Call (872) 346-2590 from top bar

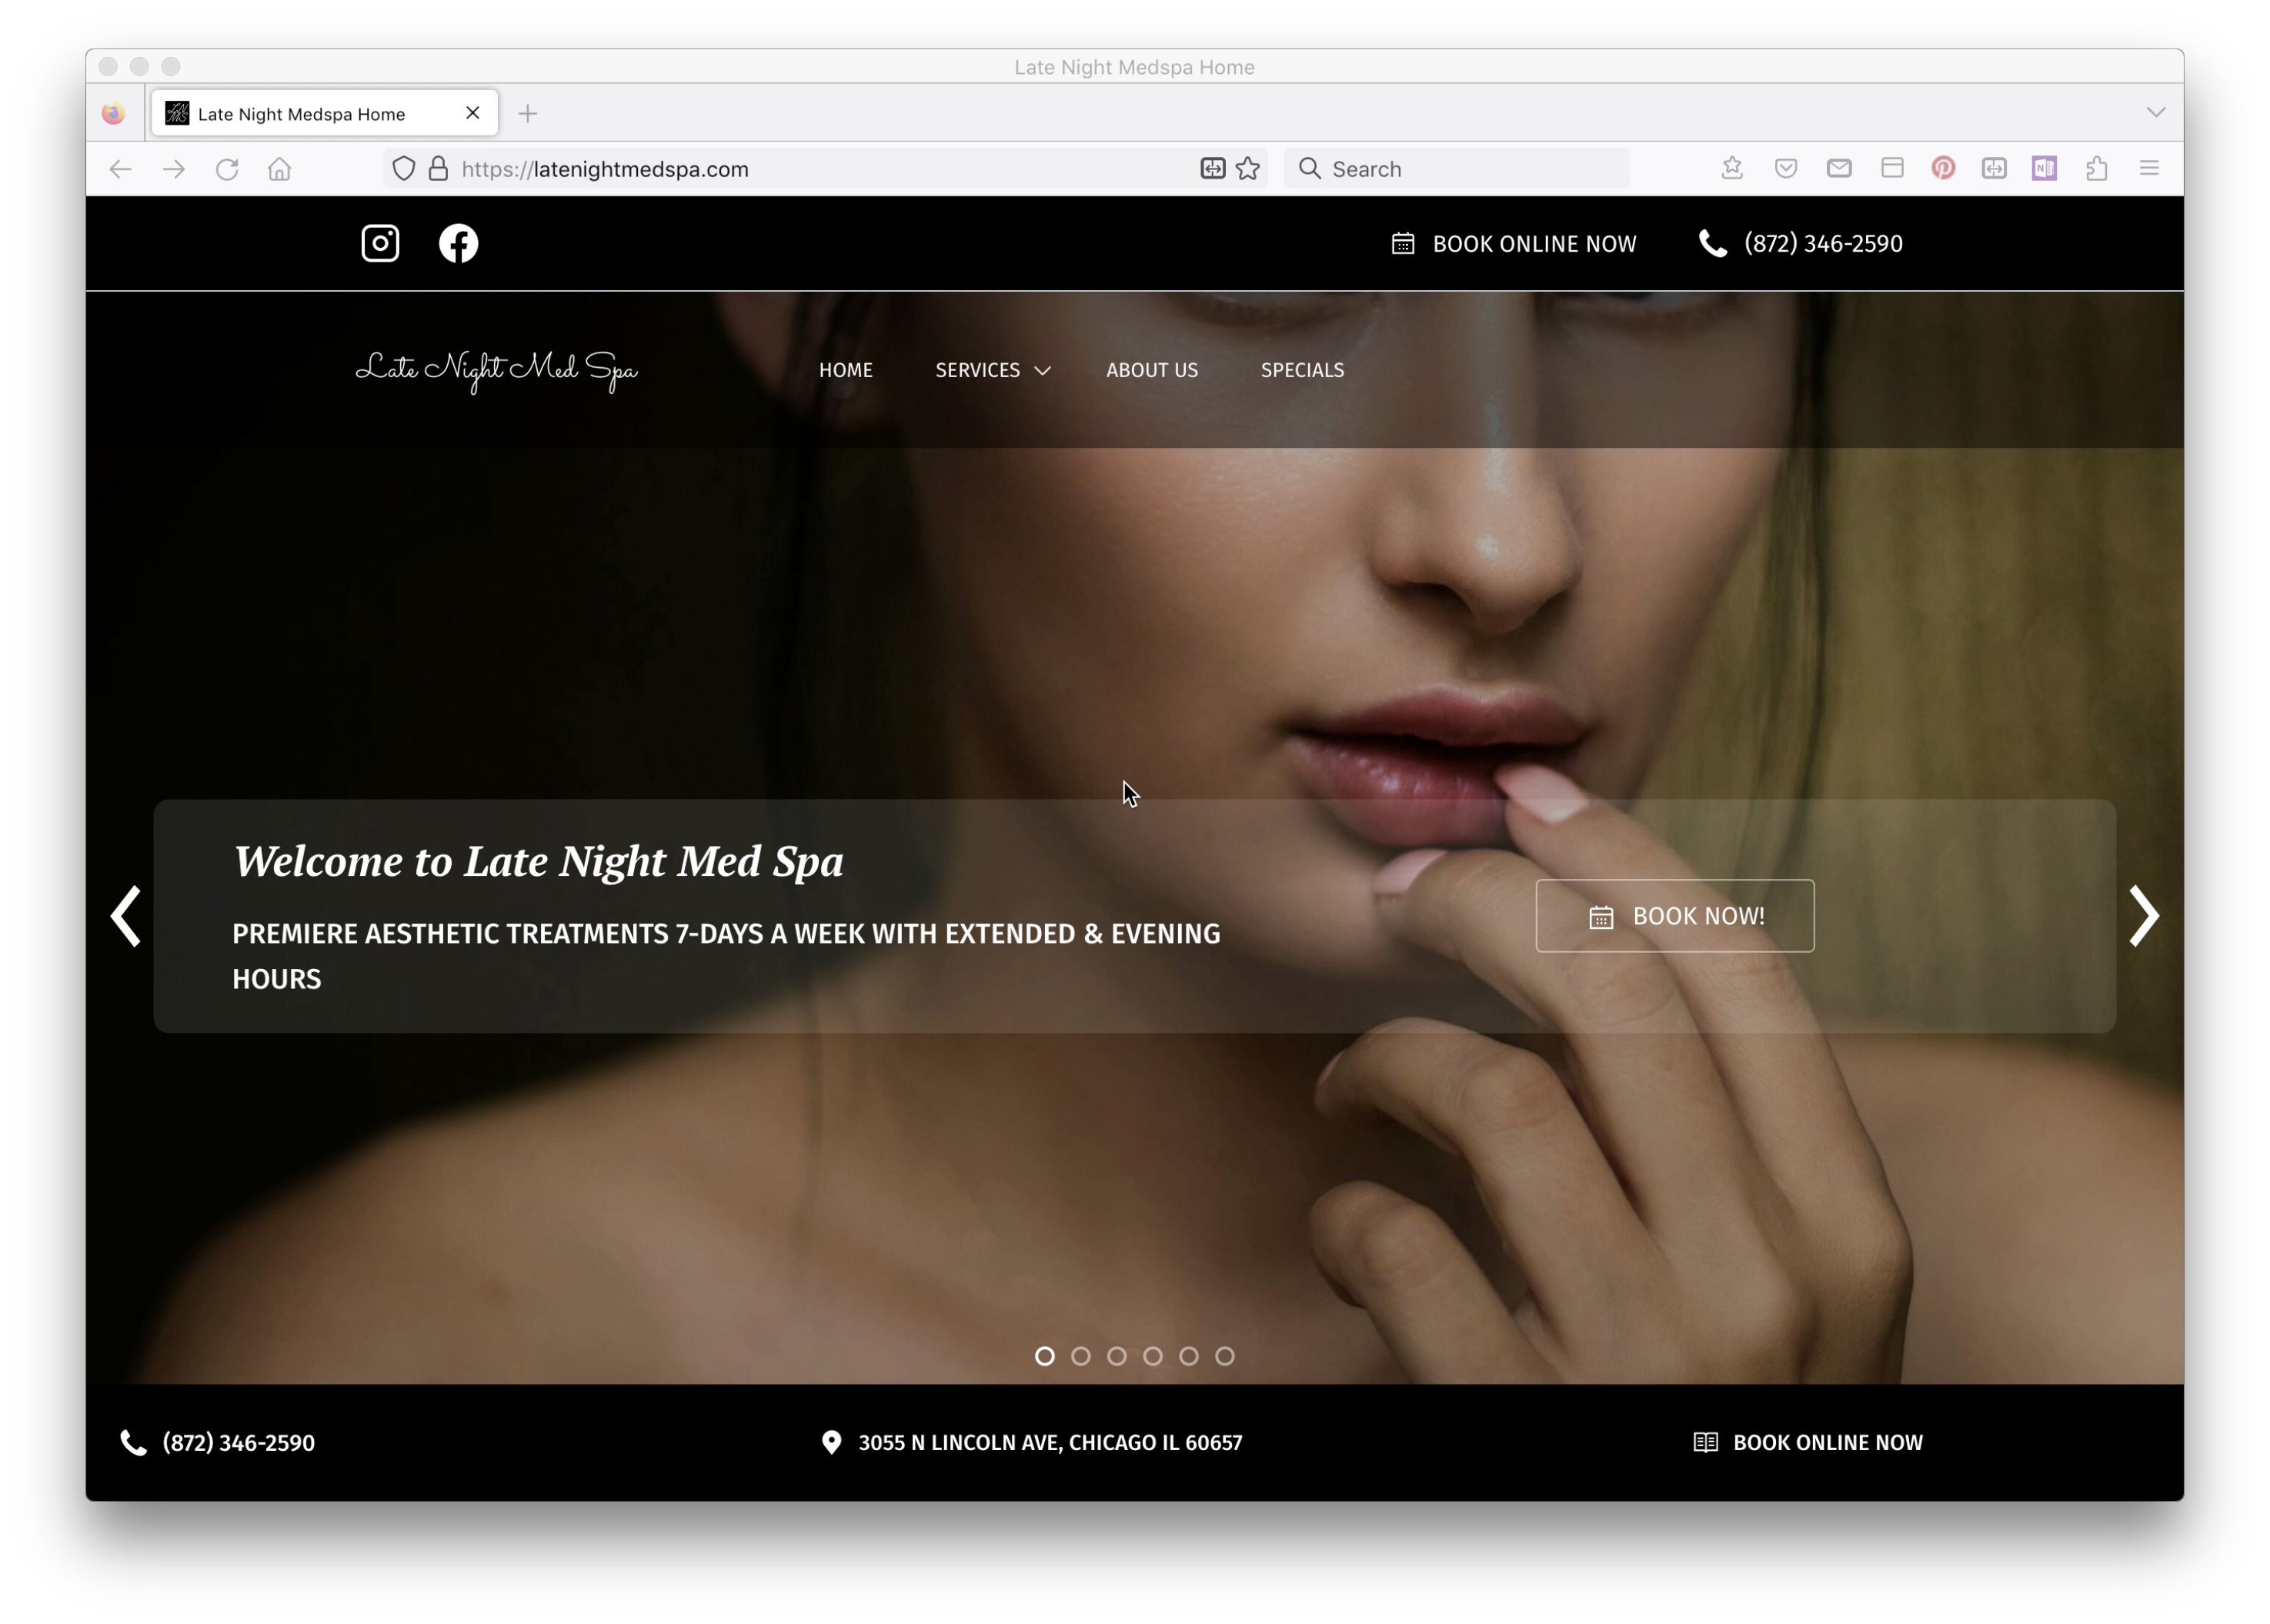click(x=1800, y=243)
